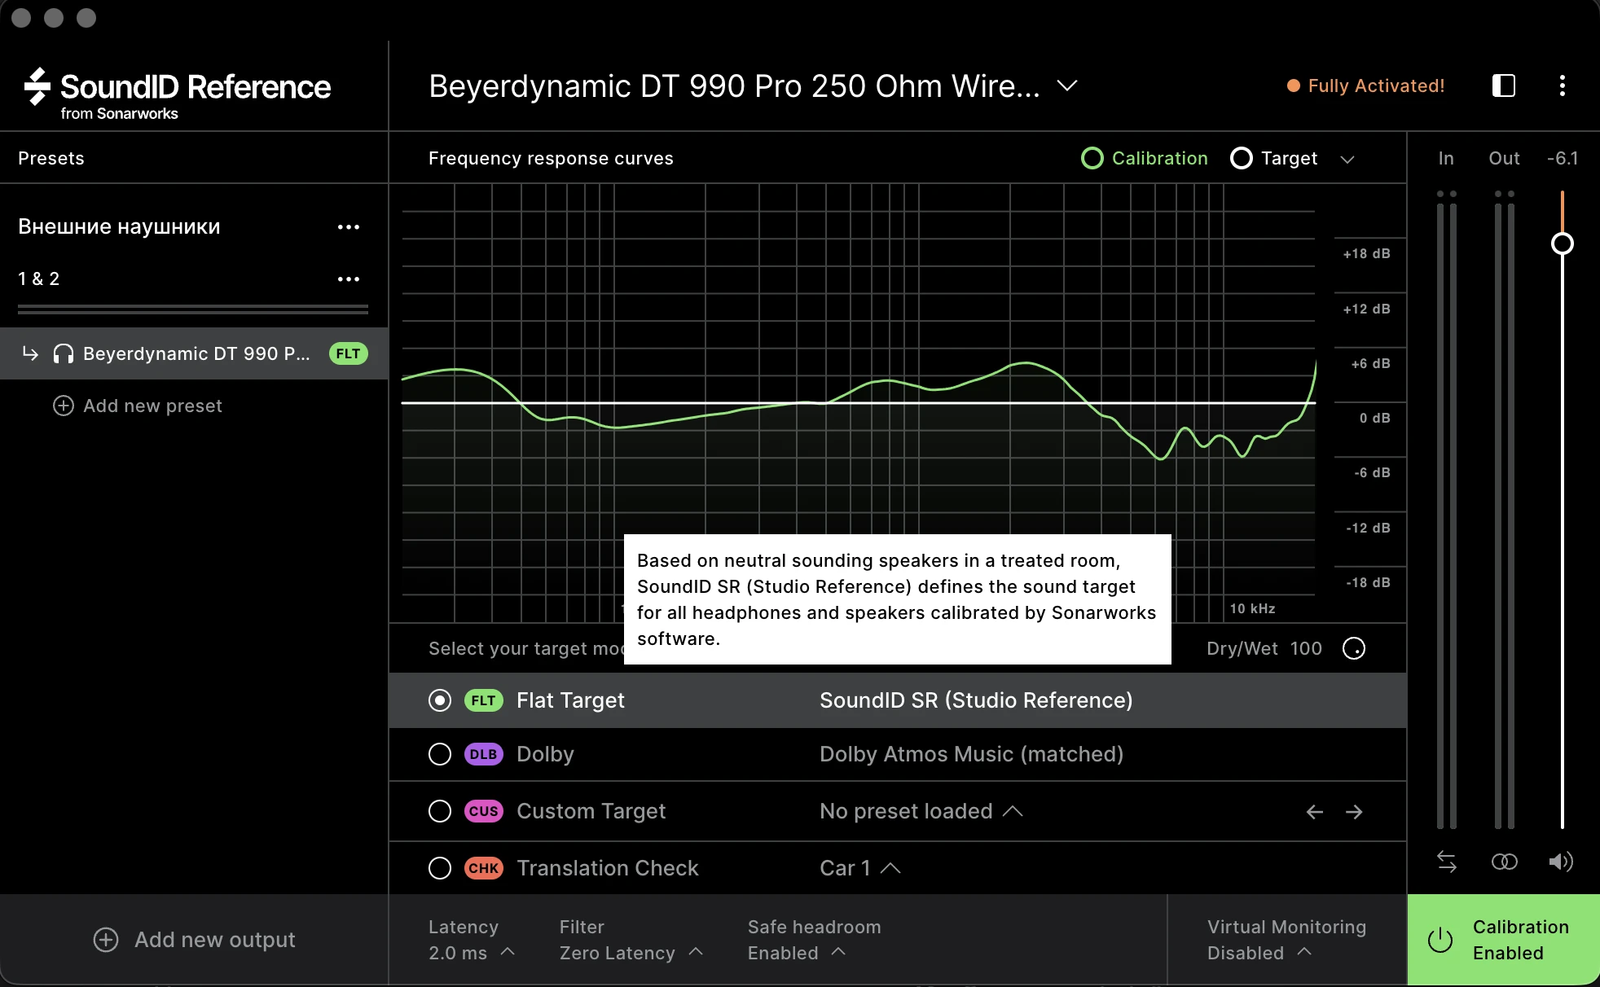
Task: Click the orange Fully Activated status dot
Action: (x=1293, y=86)
